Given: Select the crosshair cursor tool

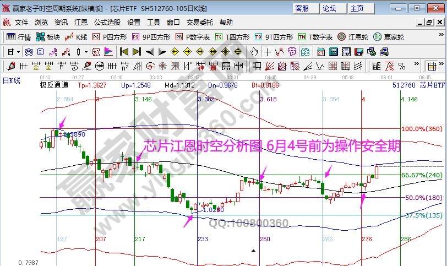Looking at the screenshot, I should [267, 52].
